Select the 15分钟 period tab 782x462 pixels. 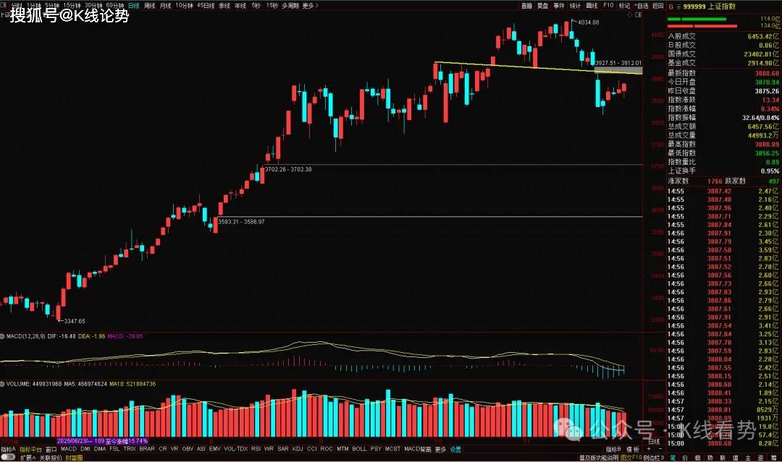[x=72, y=6]
